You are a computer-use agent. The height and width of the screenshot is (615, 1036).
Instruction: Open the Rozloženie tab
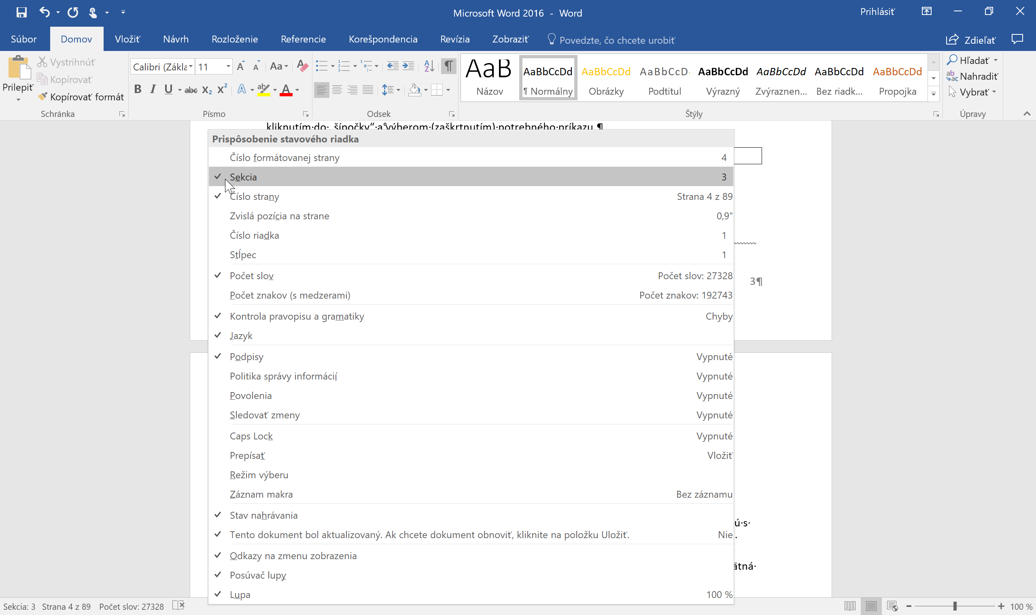(x=235, y=39)
